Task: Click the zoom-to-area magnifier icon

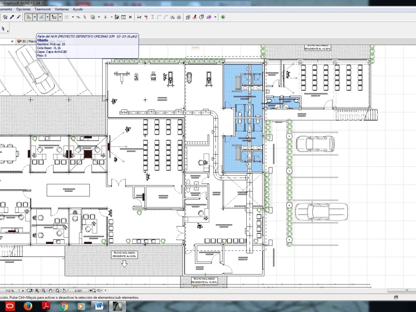Action: pyautogui.click(x=30, y=291)
